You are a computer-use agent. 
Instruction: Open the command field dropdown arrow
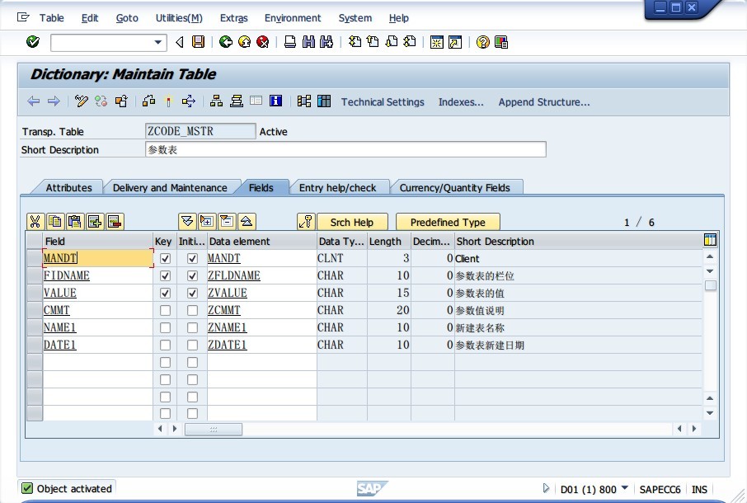pos(158,42)
